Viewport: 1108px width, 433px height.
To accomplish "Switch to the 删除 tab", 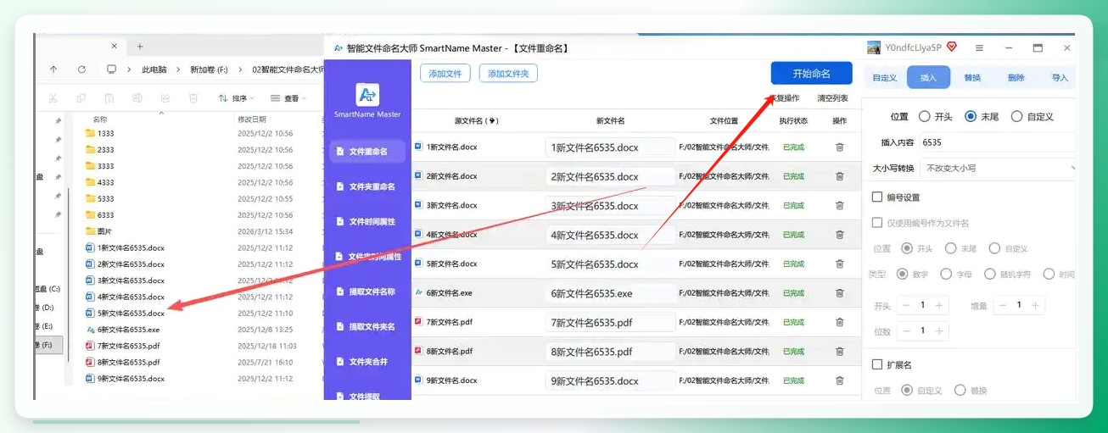I will coord(1016,78).
